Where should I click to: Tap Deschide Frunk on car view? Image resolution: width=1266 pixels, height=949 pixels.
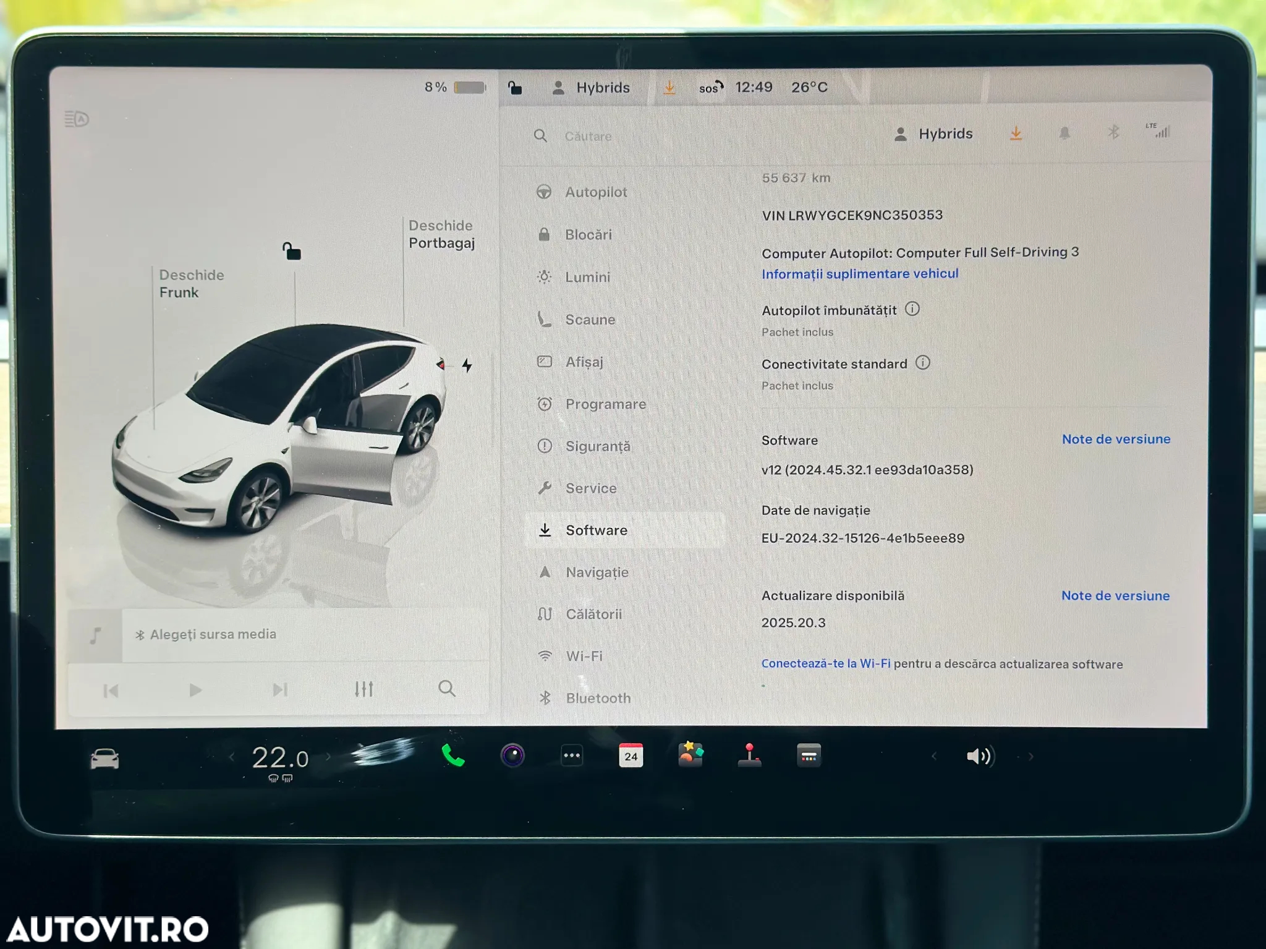pos(191,284)
